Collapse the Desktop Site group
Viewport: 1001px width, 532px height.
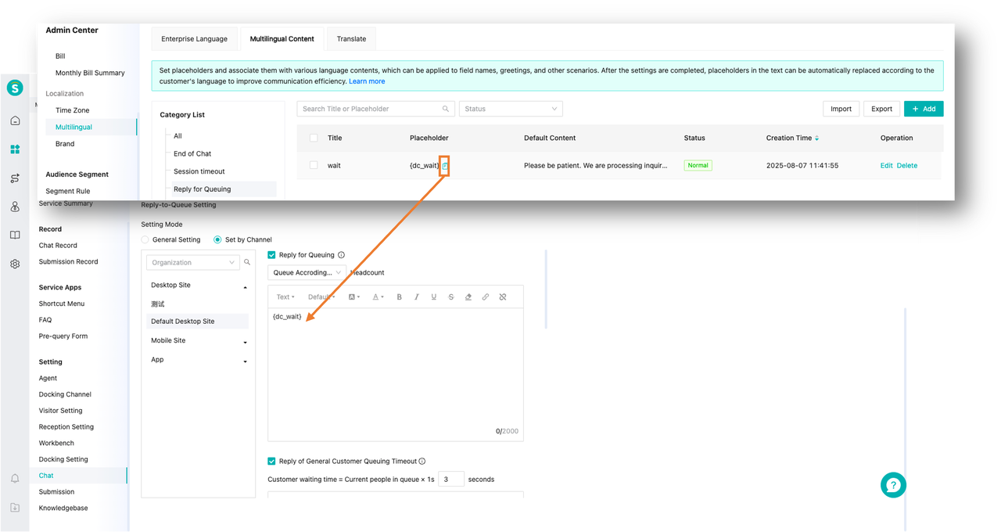coord(245,286)
